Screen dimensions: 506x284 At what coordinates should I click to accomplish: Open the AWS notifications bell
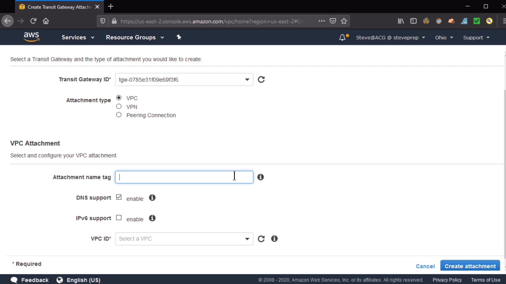342,37
